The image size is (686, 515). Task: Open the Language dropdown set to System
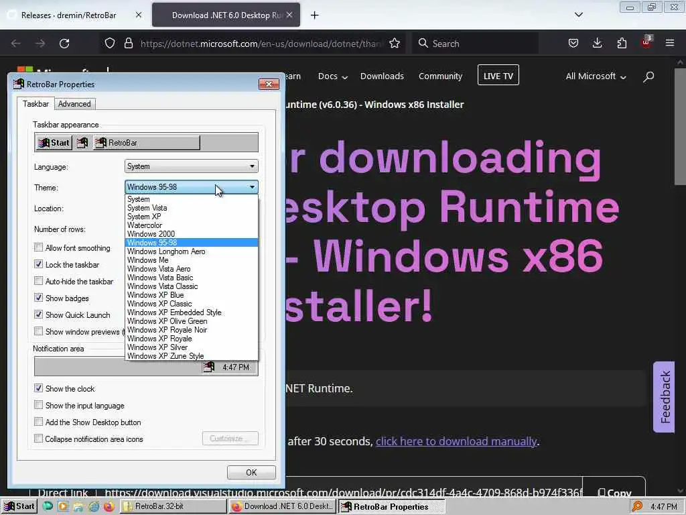point(191,166)
